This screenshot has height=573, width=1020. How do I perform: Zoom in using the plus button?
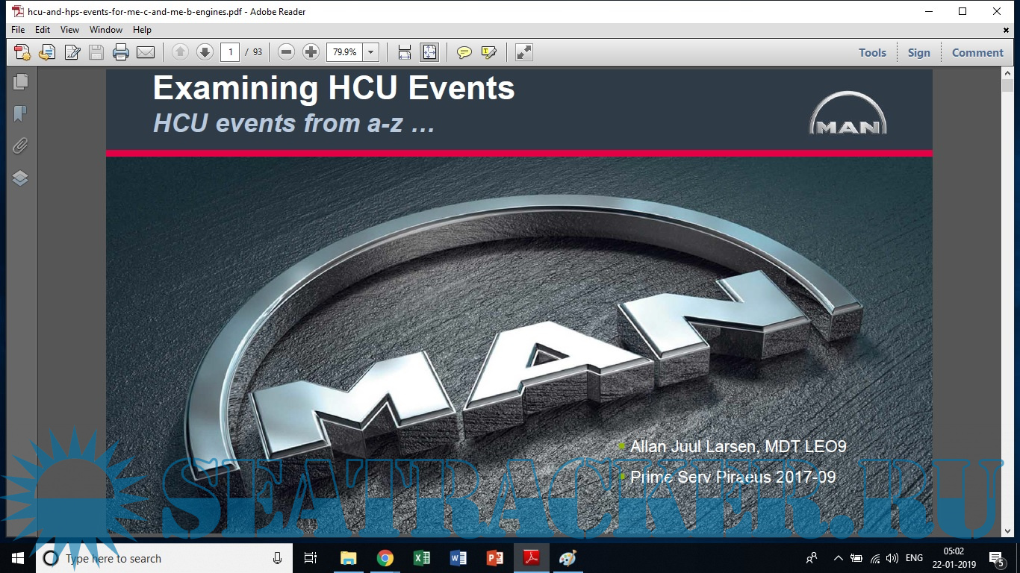[311, 52]
